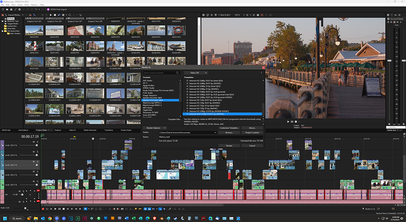Open the Filters Off dropdown

(x=196, y=73)
